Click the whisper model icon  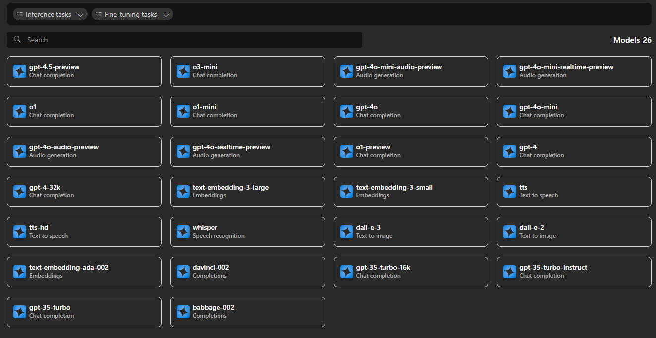click(x=183, y=232)
